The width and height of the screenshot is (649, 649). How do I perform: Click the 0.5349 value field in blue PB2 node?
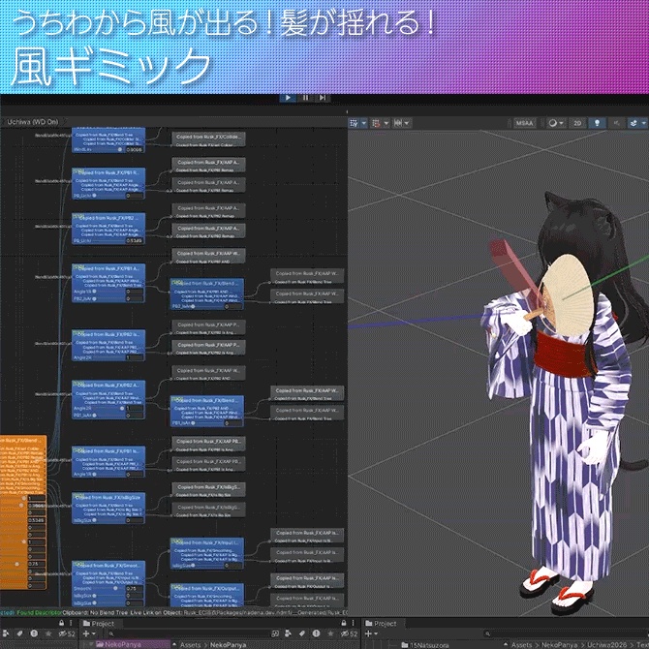[134, 240]
